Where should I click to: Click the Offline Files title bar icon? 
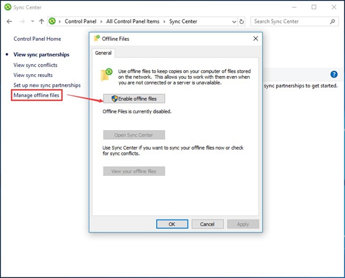coord(97,38)
